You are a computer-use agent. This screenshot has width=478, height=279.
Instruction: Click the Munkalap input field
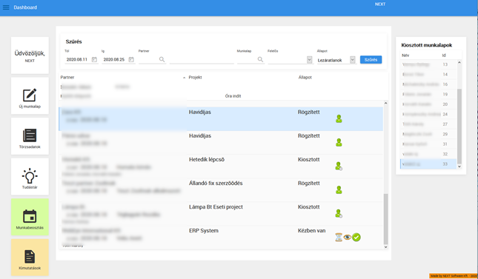coord(247,60)
